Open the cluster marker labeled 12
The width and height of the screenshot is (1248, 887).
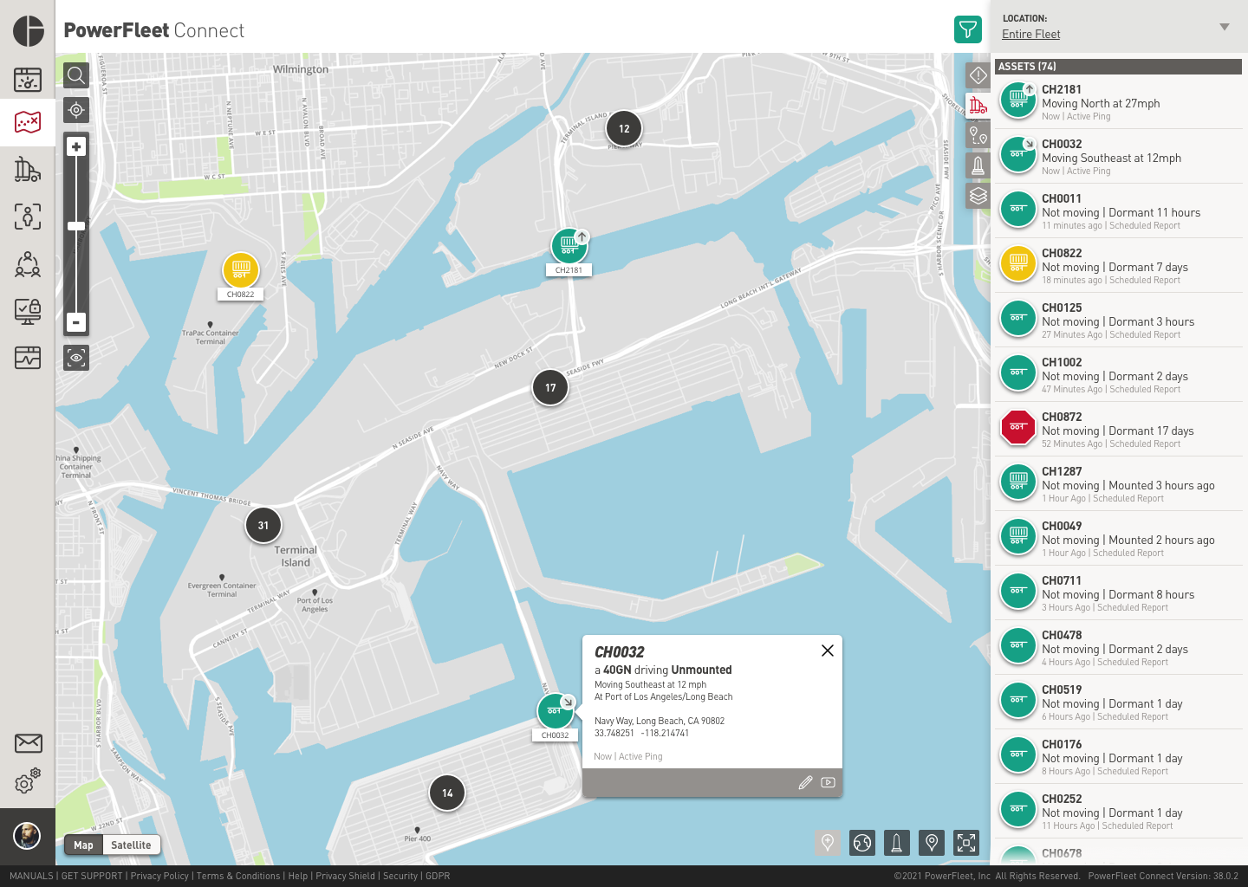pos(624,128)
